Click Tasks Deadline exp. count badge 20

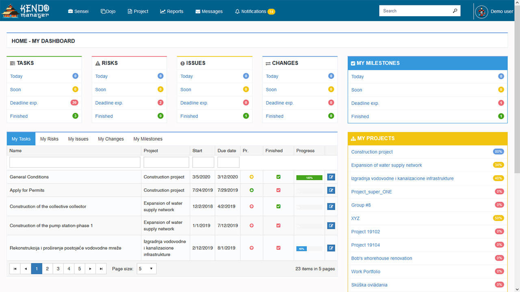pos(74,103)
